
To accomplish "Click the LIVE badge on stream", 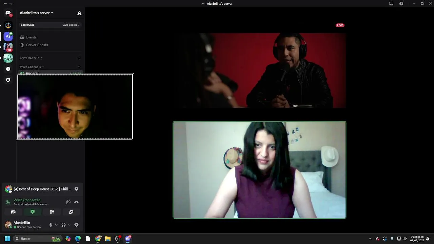I will pyautogui.click(x=340, y=25).
